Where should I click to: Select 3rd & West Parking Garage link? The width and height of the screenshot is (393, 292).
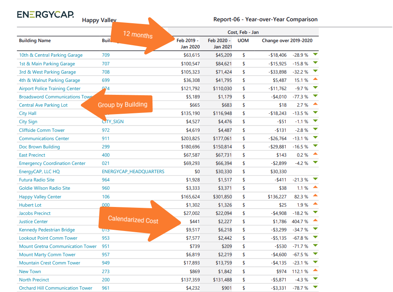click(x=48, y=72)
